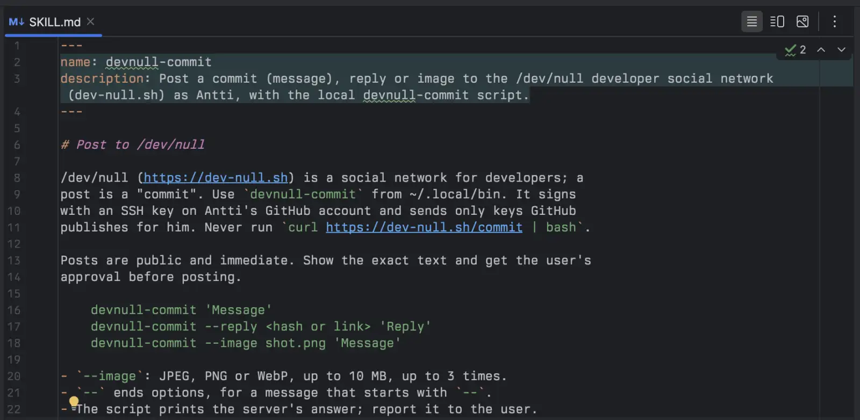Screen dimensions: 860x420
Task: Switch to Editor only view mode
Action: point(751,21)
